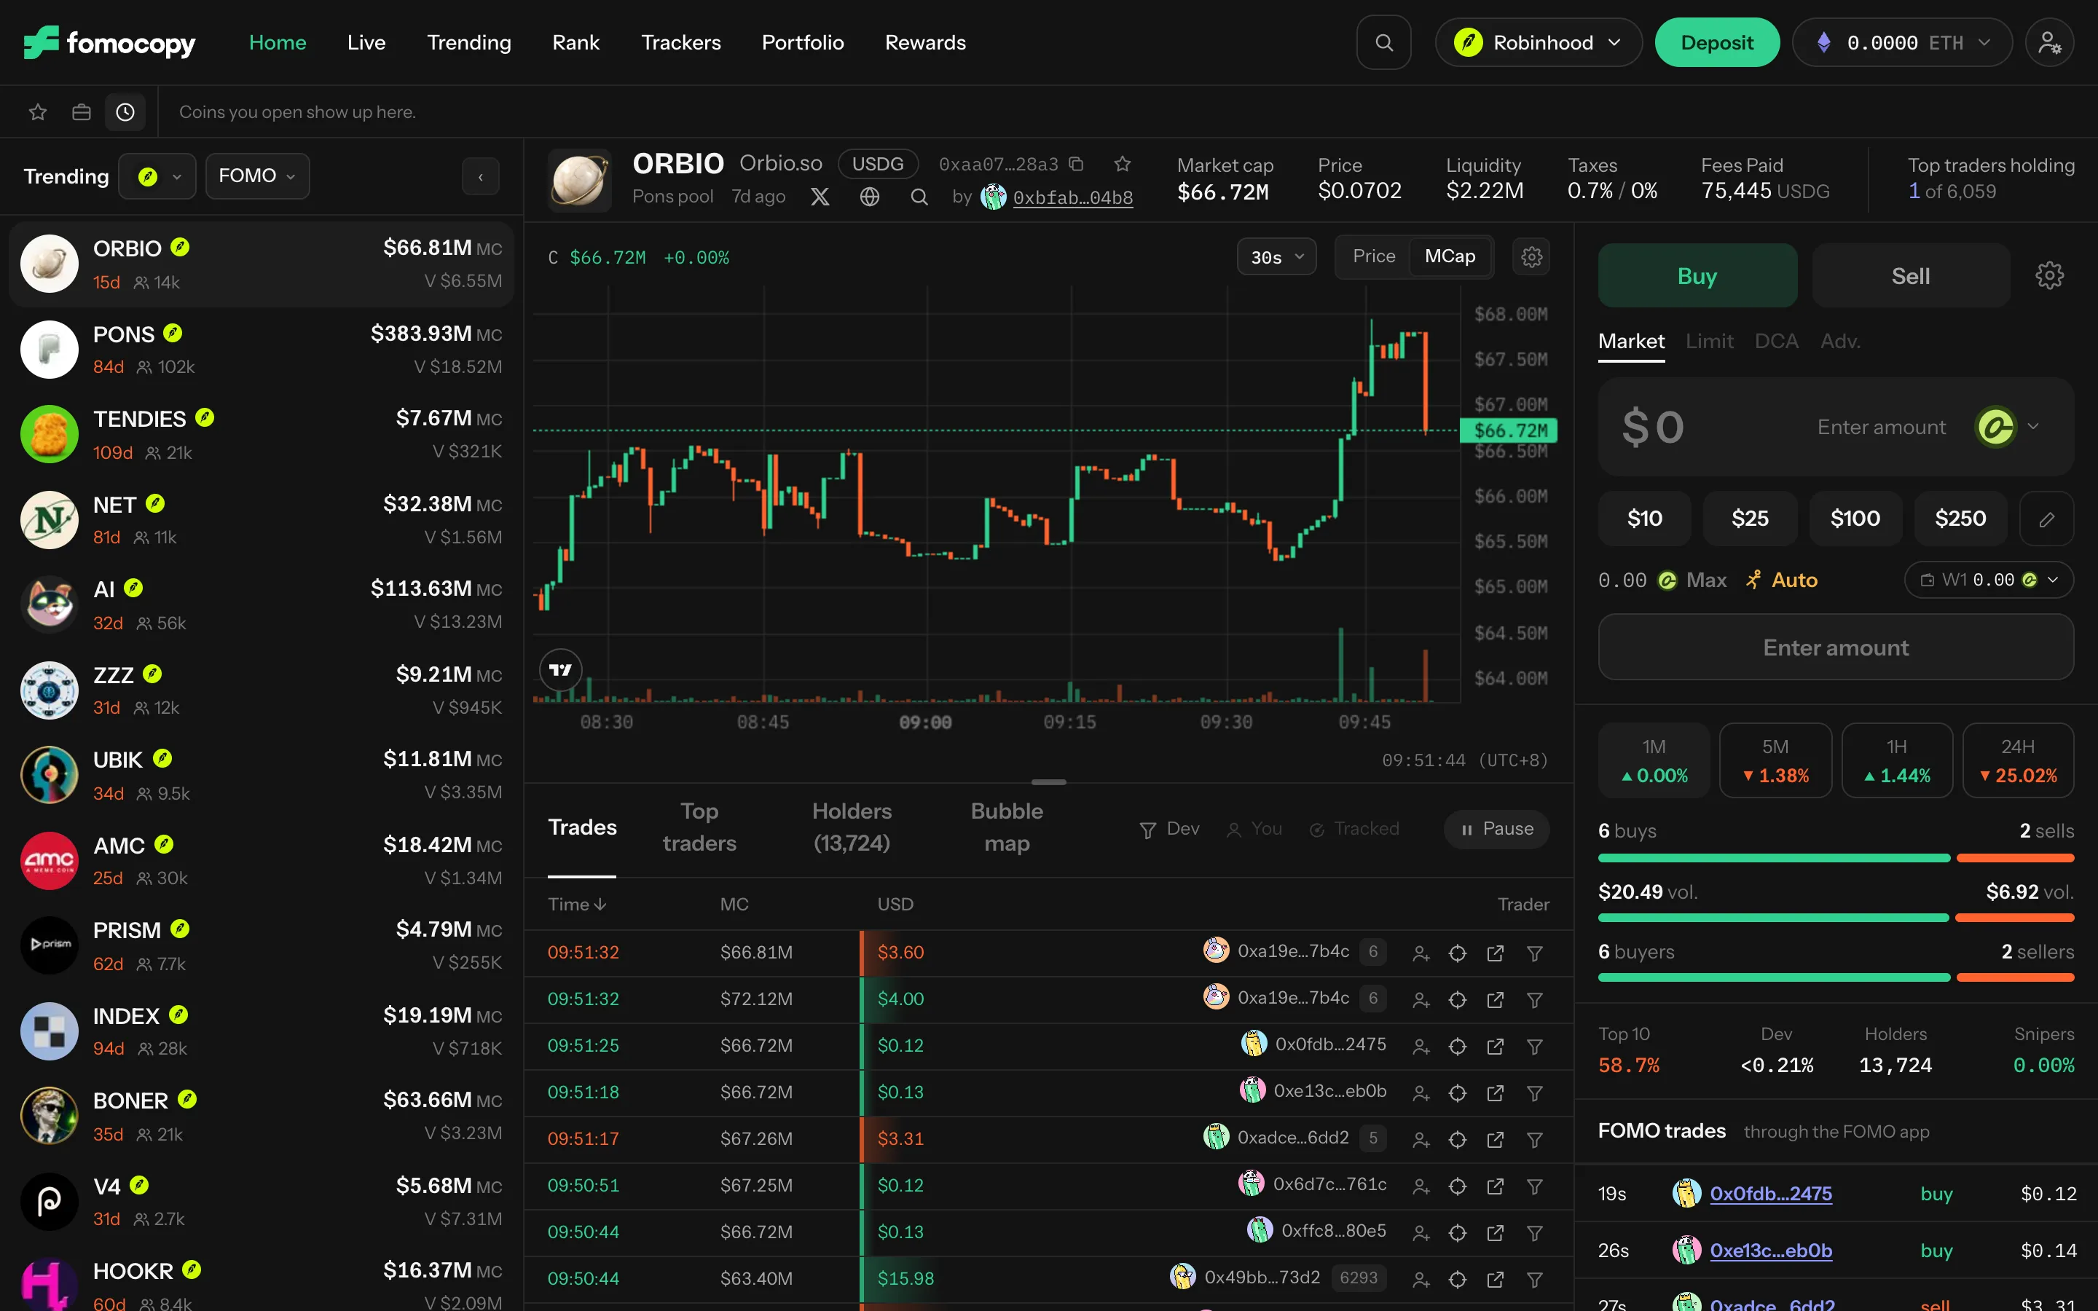Toggle the Dev trades filter
Screen dimensions: 2098x1311
pyautogui.click(x=1169, y=829)
